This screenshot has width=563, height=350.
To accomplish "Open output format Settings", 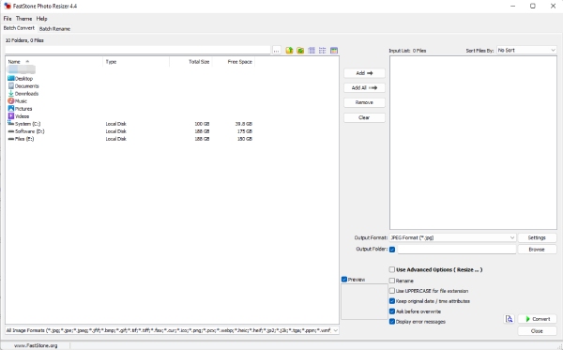I will [537, 237].
